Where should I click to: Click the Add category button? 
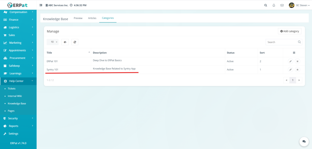(290, 31)
